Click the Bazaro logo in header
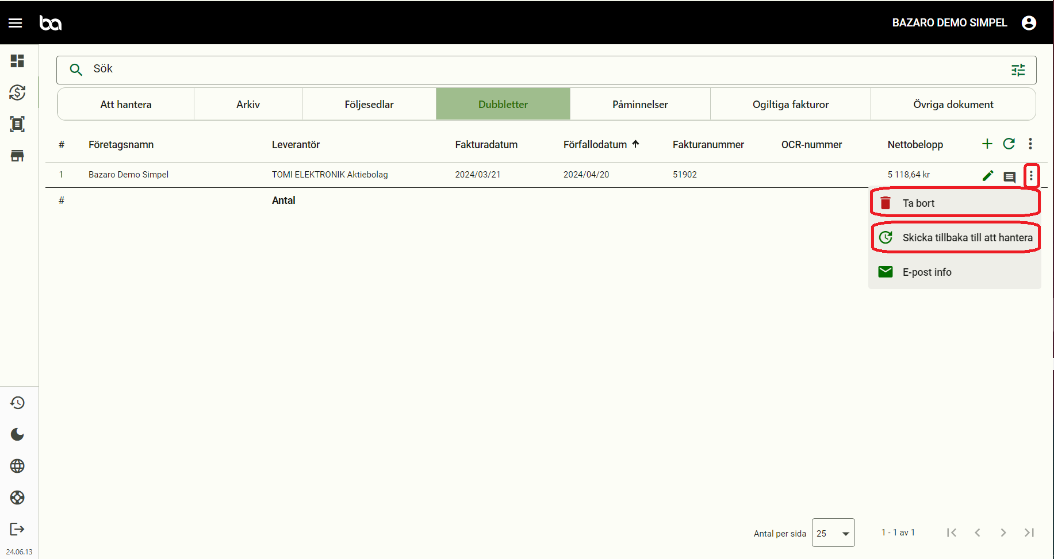Screen dimensions: 1054x559 pyautogui.click(x=51, y=23)
